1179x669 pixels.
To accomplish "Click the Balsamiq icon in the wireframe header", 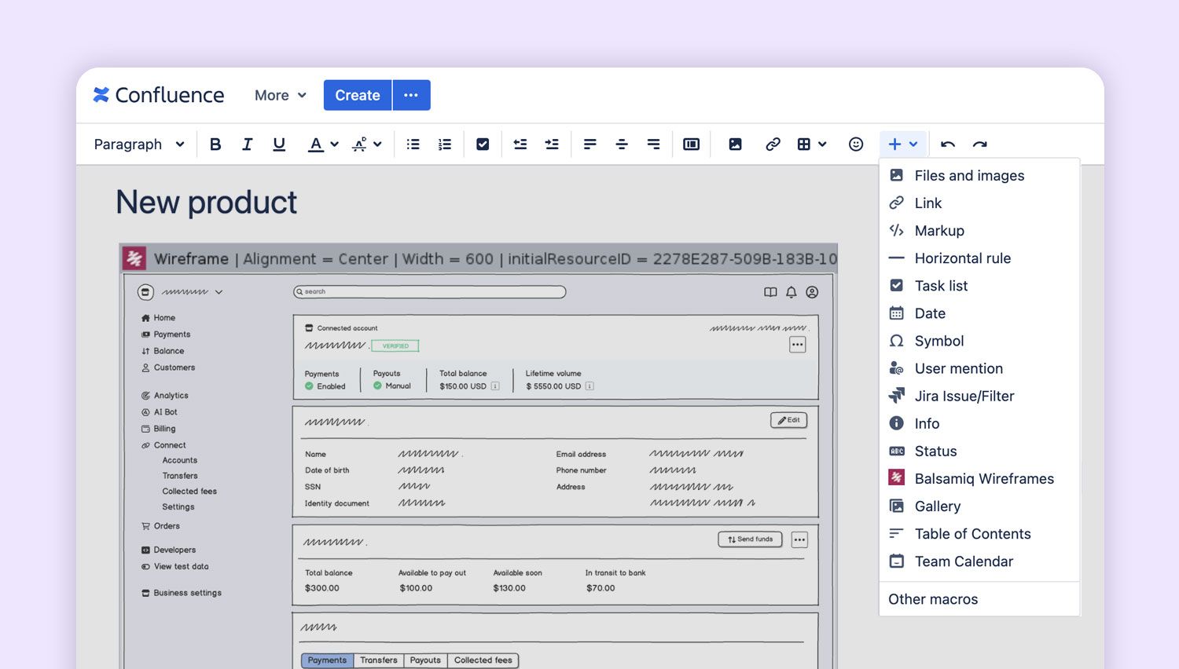I will [x=134, y=258].
